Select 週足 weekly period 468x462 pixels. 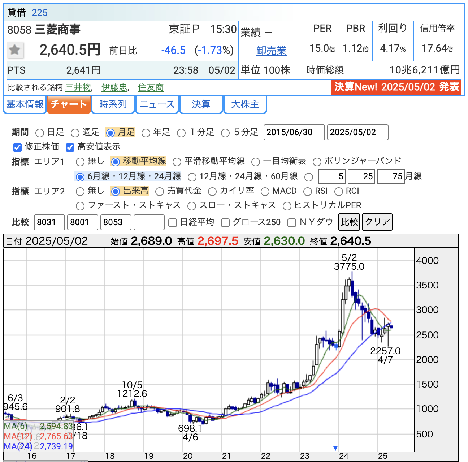75,133
